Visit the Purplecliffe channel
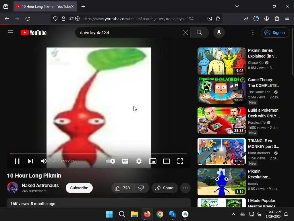The width and height of the screenshot is (294, 221). pos(257,122)
